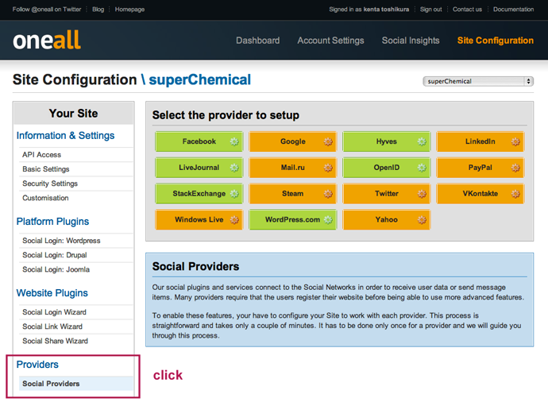
Task: Select the OpenID provider button
Action: tap(386, 168)
